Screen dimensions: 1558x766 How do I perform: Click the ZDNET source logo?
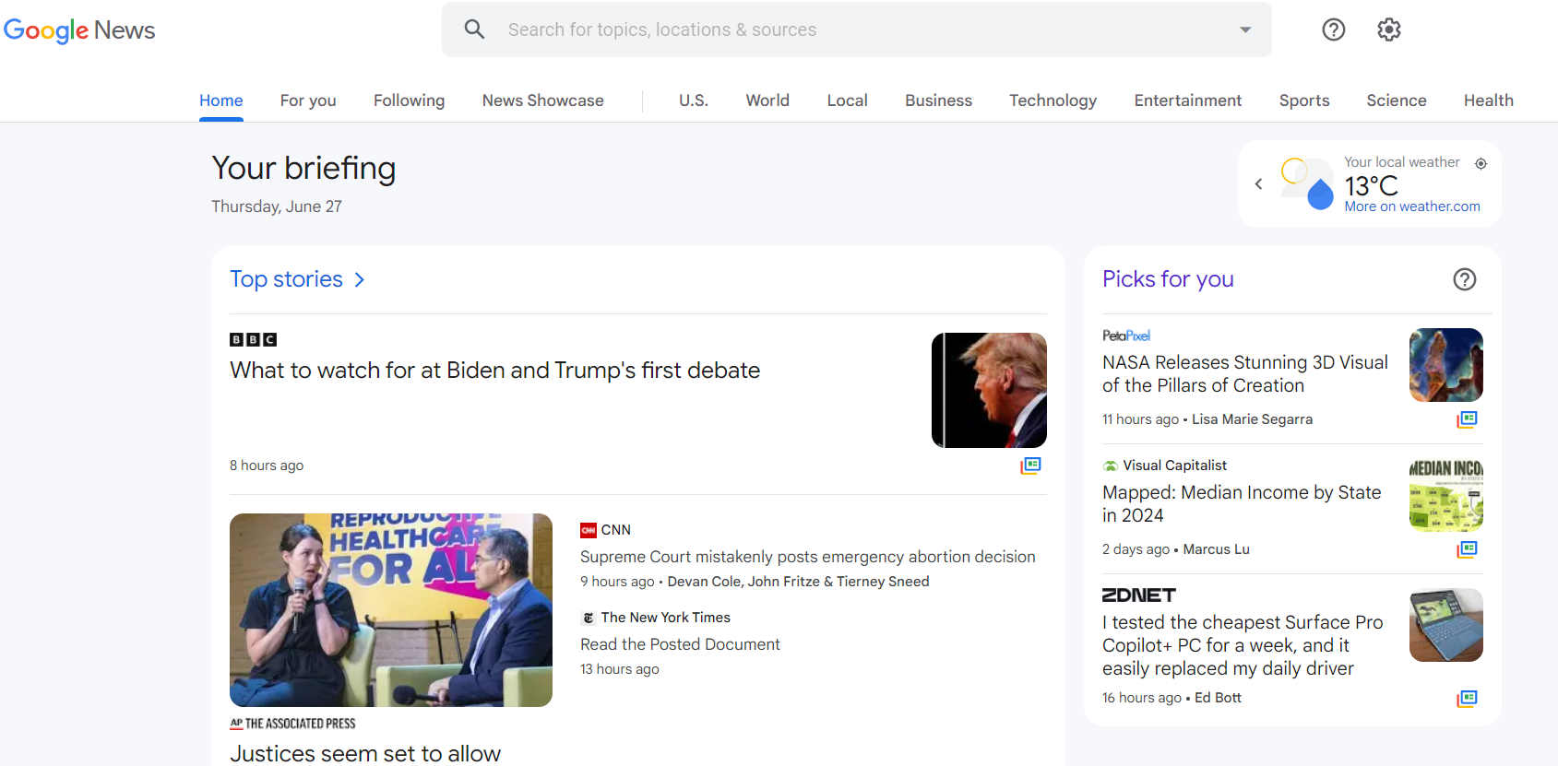(1139, 595)
